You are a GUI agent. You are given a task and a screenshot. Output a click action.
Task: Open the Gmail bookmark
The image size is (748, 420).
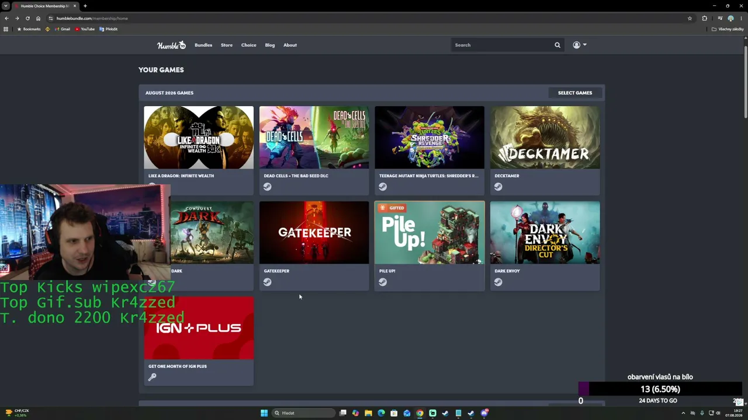(61, 29)
